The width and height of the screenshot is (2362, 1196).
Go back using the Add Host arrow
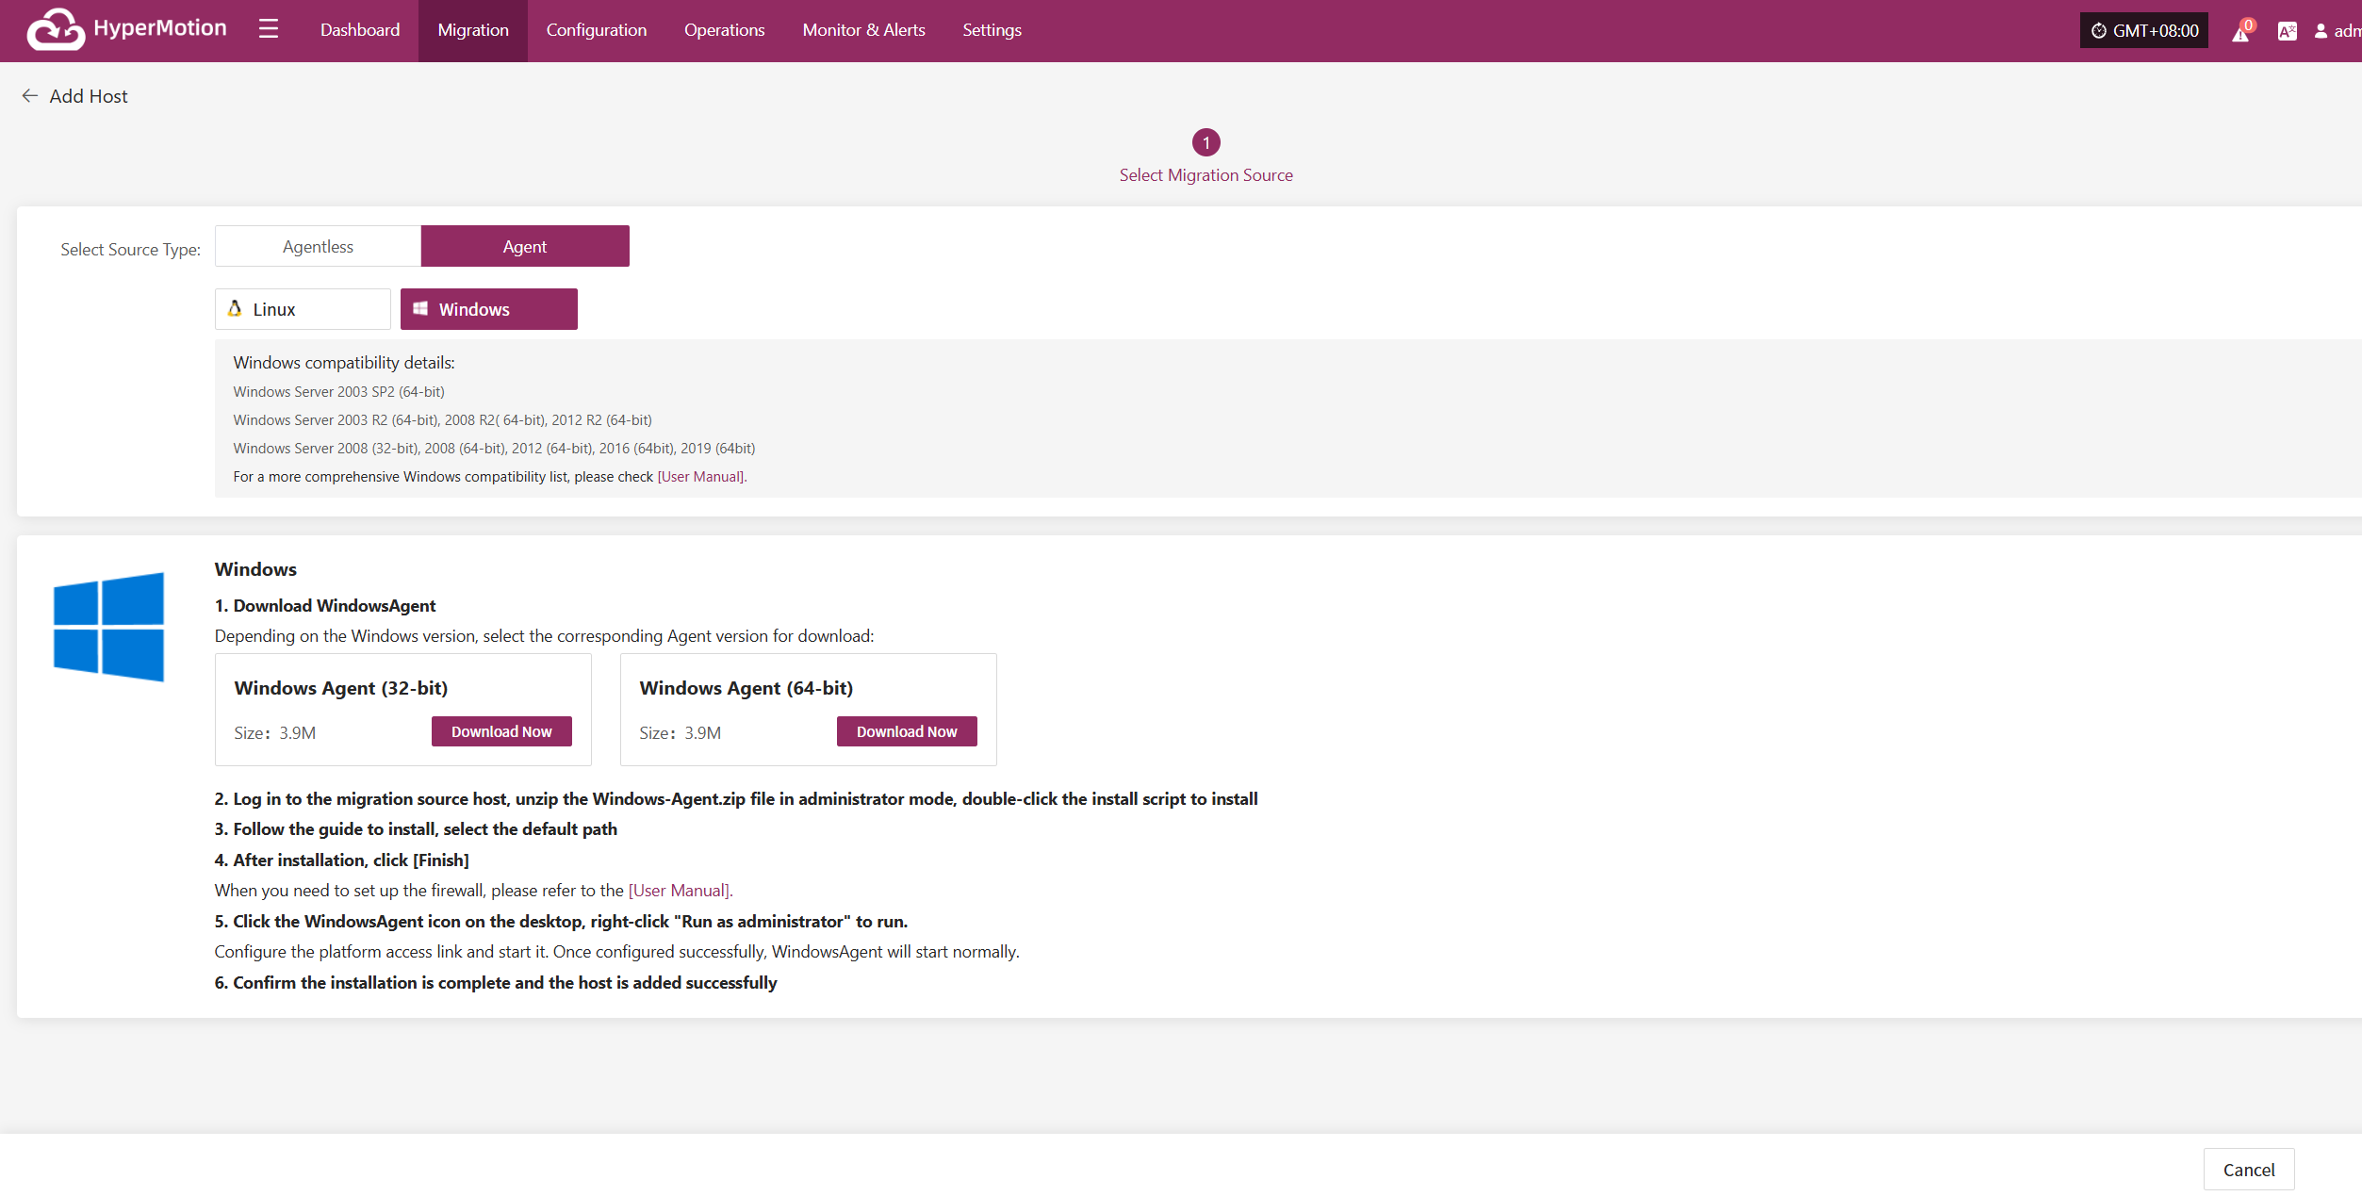(30, 96)
